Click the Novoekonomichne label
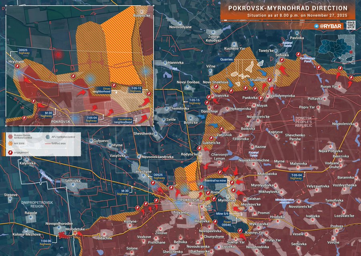The width and height of the screenshot is (361, 256). (x=254, y=160)
